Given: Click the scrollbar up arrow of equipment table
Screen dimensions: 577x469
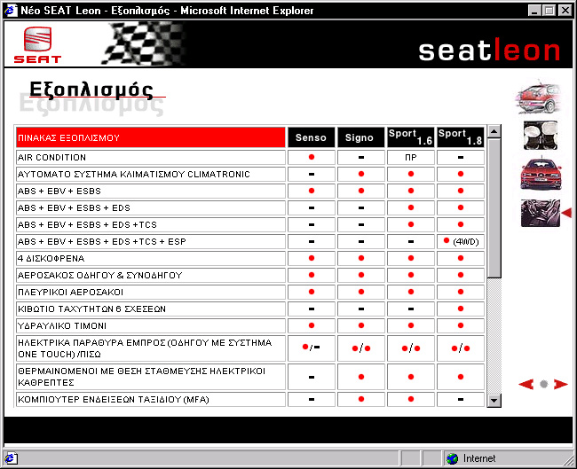Looking at the screenshot, I should [x=494, y=131].
